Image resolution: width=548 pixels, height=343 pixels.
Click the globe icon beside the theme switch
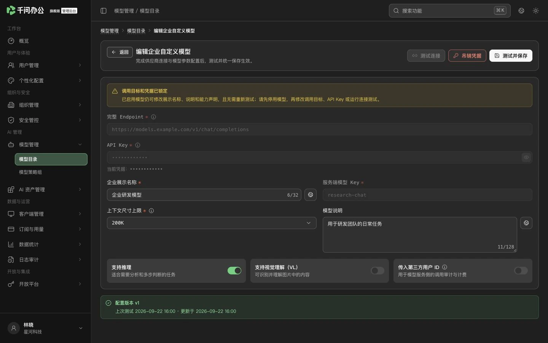pyautogui.click(x=521, y=11)
